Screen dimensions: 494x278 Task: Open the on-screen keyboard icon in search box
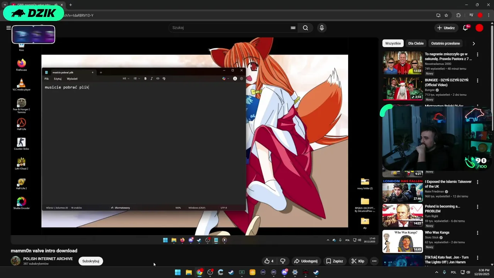click(x=293, y=28)
